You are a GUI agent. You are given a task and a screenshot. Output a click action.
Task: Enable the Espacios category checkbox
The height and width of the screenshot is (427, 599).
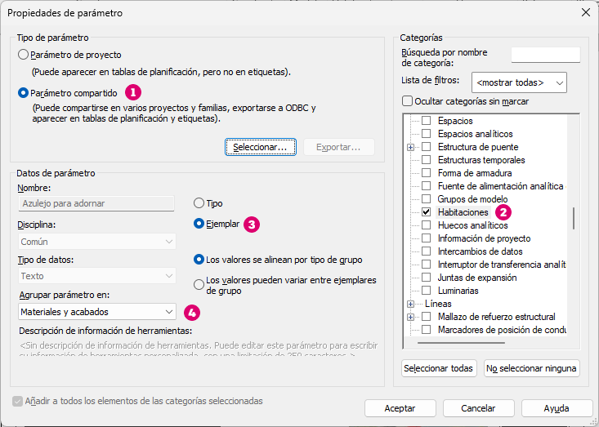(426, 121)
